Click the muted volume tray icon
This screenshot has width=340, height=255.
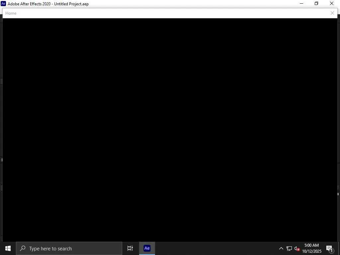pos(297,248)
